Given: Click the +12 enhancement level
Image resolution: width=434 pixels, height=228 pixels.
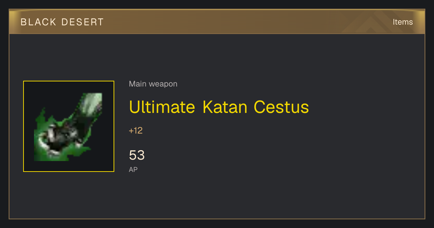Looking at the screenshot, I should pos(136,131).
